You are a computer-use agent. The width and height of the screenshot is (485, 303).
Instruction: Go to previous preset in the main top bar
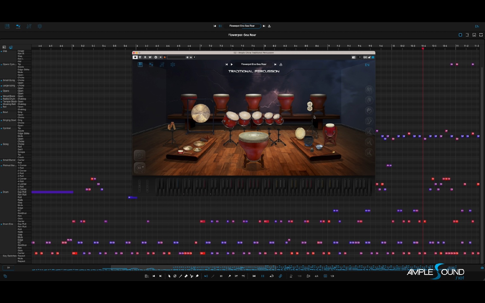pos(215,26)
